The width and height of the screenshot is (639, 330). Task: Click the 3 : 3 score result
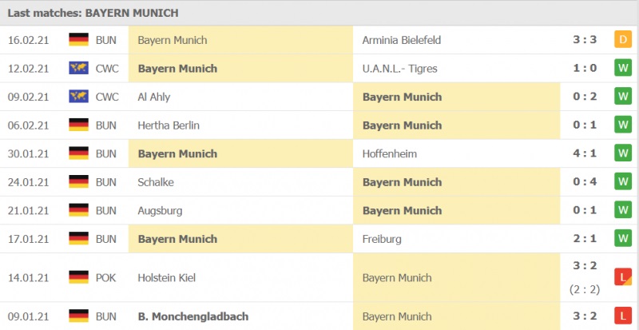coord(585,40)
